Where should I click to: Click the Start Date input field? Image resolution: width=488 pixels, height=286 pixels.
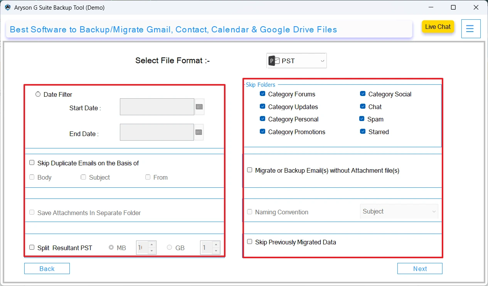pos(157,107)
